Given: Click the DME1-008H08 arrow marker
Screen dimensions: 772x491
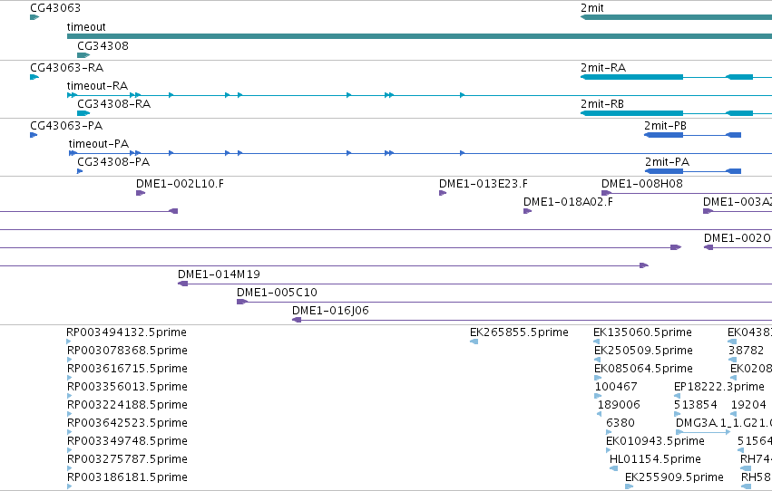Looking at the screenshot, I should point(607,193).
